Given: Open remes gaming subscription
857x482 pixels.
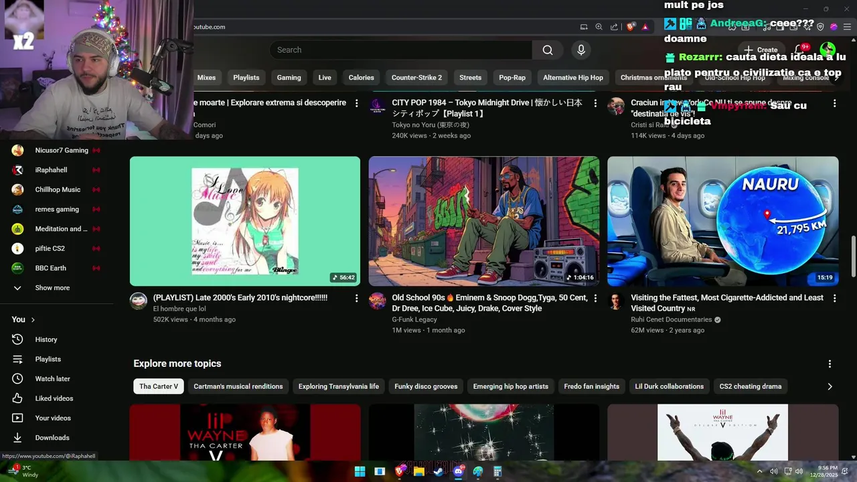Looking at the screenshot, I should click(56, 210).
